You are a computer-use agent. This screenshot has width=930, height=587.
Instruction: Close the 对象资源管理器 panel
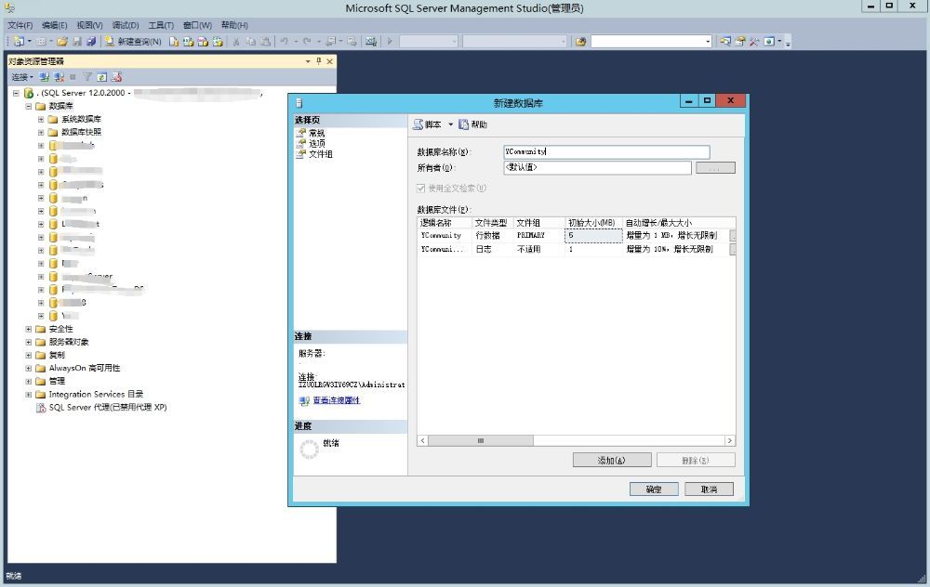330,61
